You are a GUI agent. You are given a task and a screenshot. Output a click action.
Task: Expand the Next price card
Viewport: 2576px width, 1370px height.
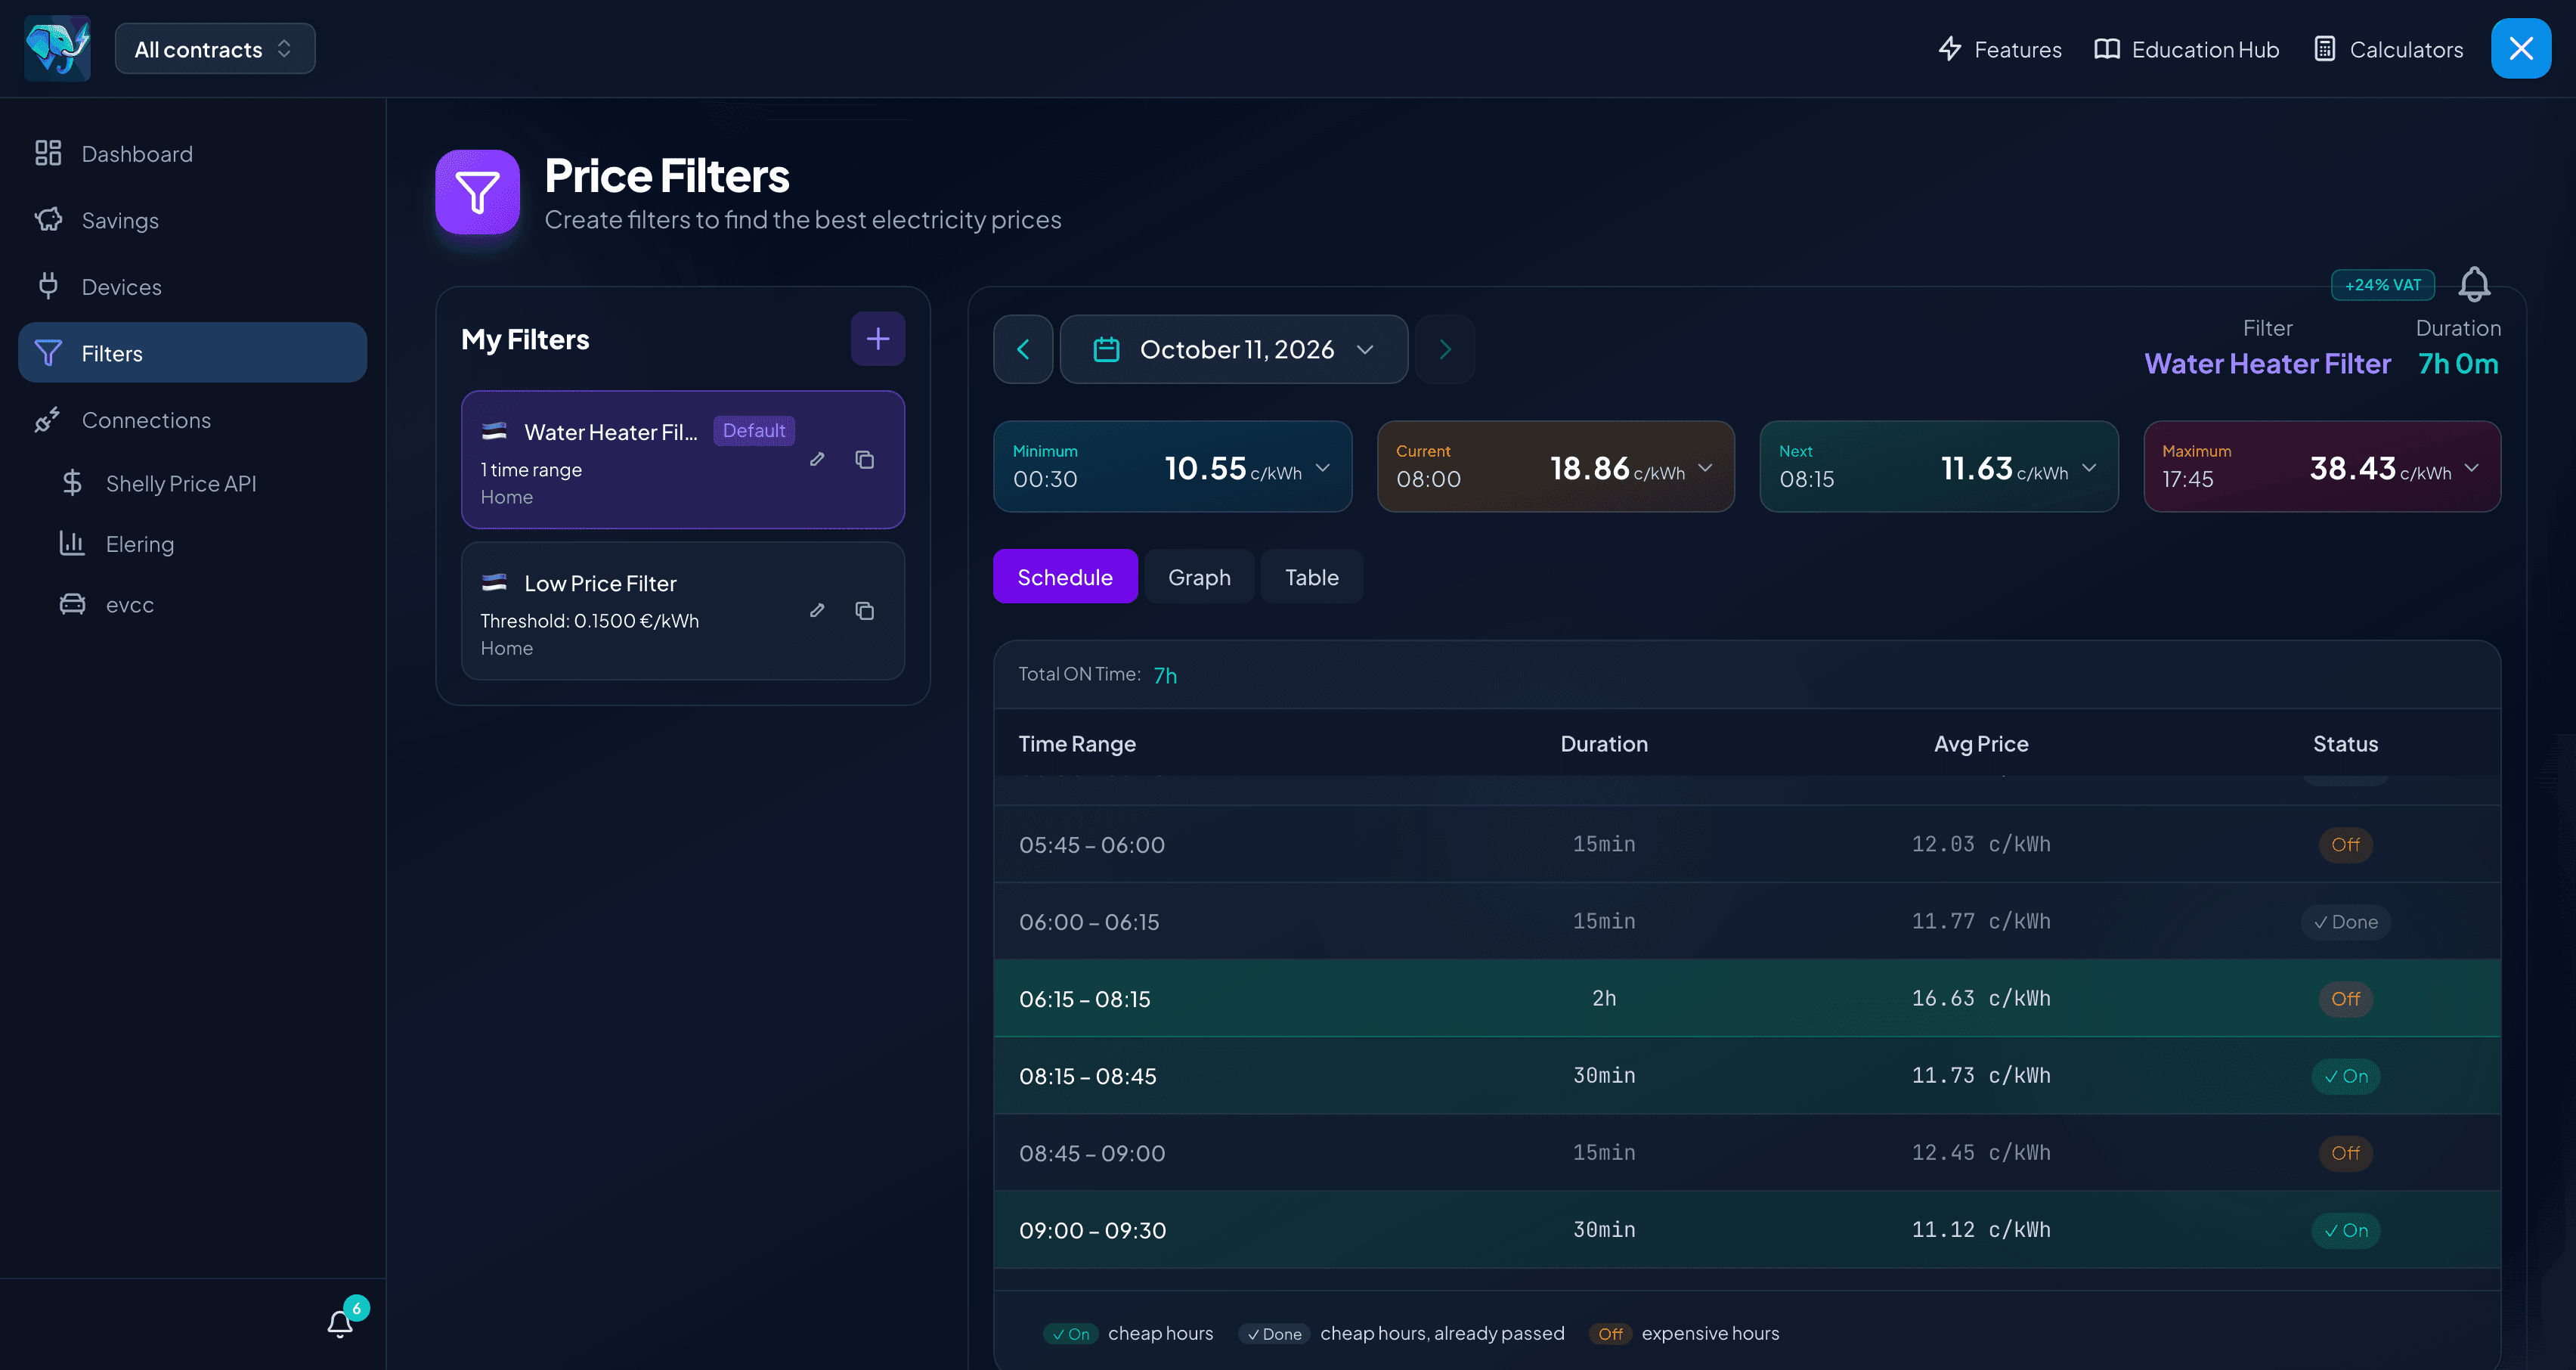point(1938,467)
